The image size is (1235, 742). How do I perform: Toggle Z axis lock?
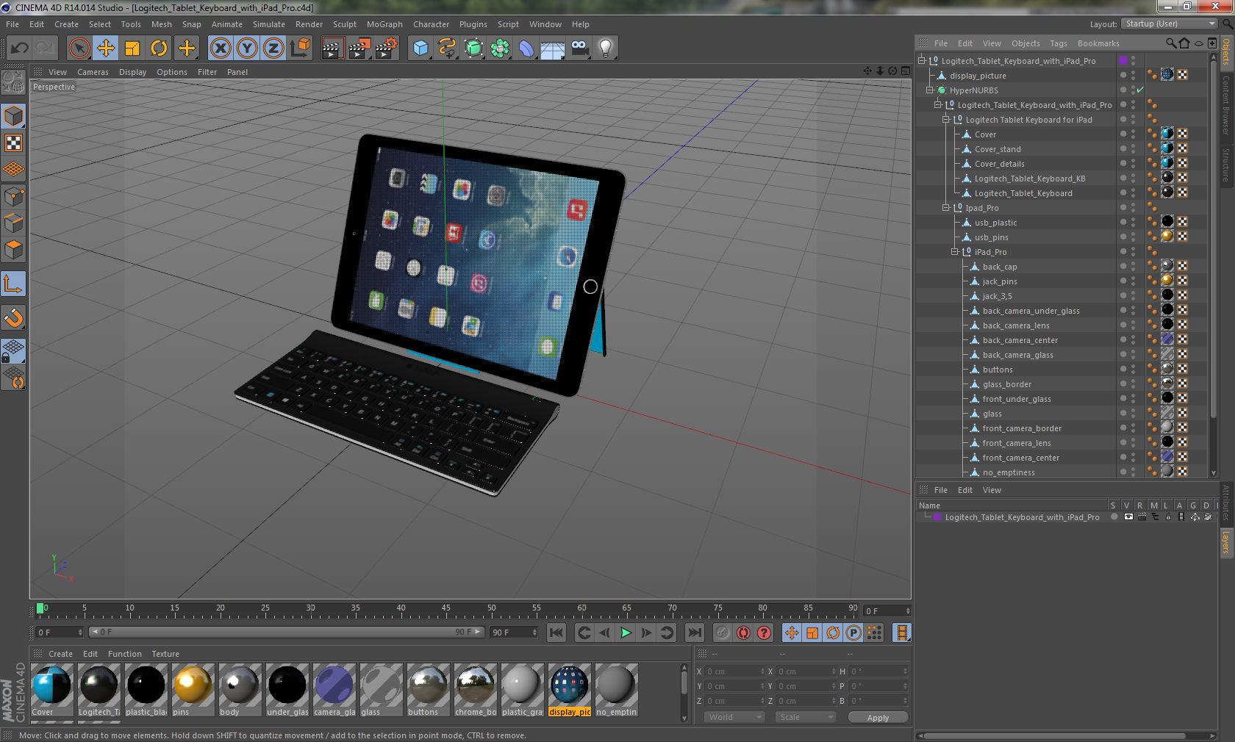[273, 48]
